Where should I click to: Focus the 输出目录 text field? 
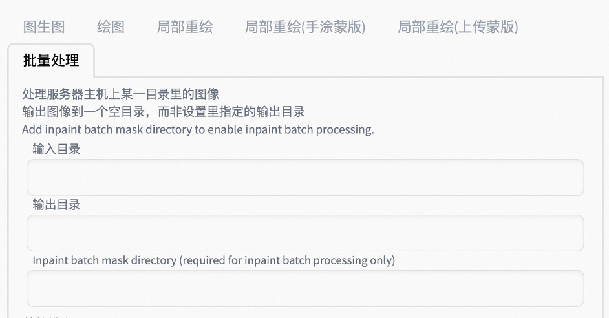(304, 233)
